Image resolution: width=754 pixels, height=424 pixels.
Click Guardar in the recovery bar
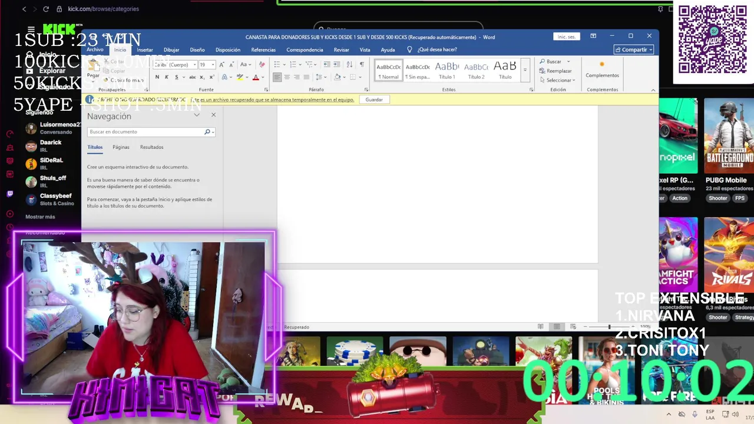coord(374,100)
